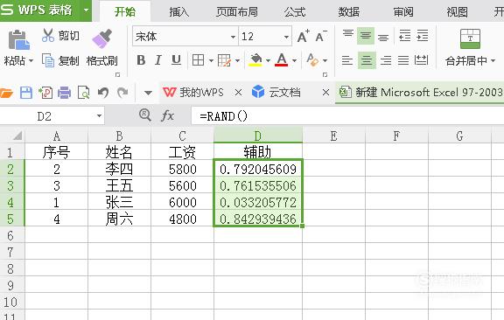Switch to the 我的WPS document tab
Screen dimensions: 504x320
point(192,93)
